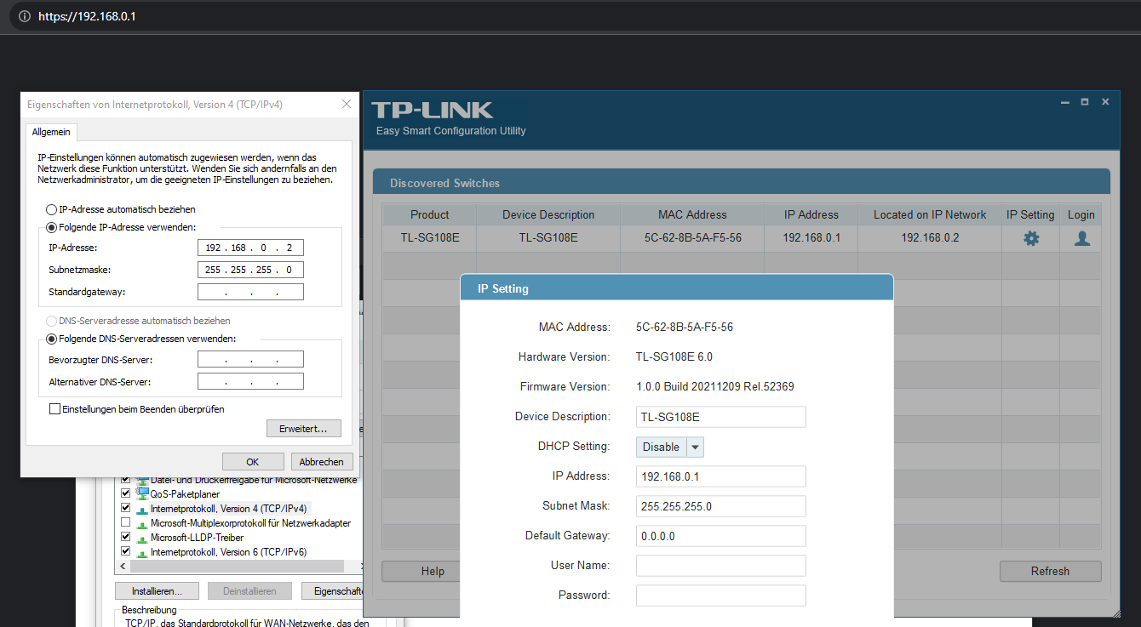This screenshot has width=1141, height=627.
Task: Click the User Name field in IP Setting
Action: pos(720,566)
